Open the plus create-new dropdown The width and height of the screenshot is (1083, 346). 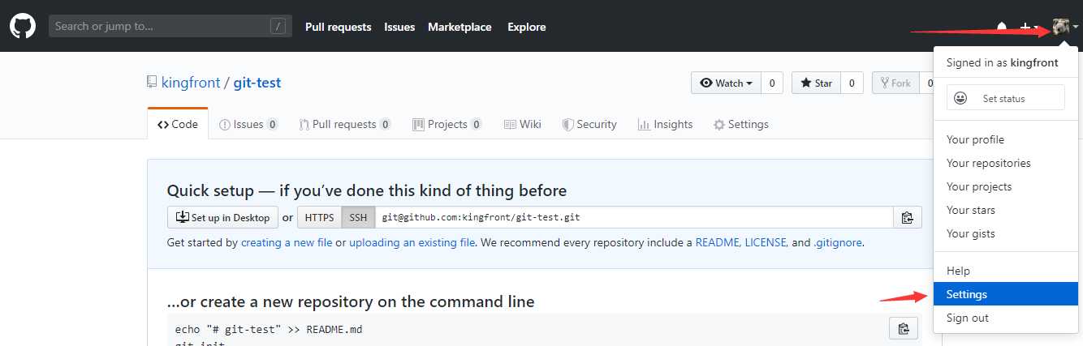1030,27
